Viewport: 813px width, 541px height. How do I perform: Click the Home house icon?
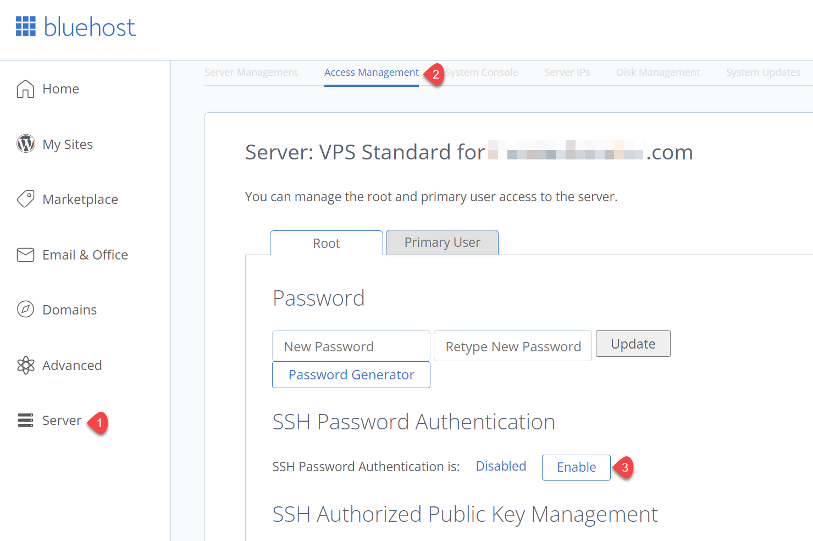pos(25,89)
